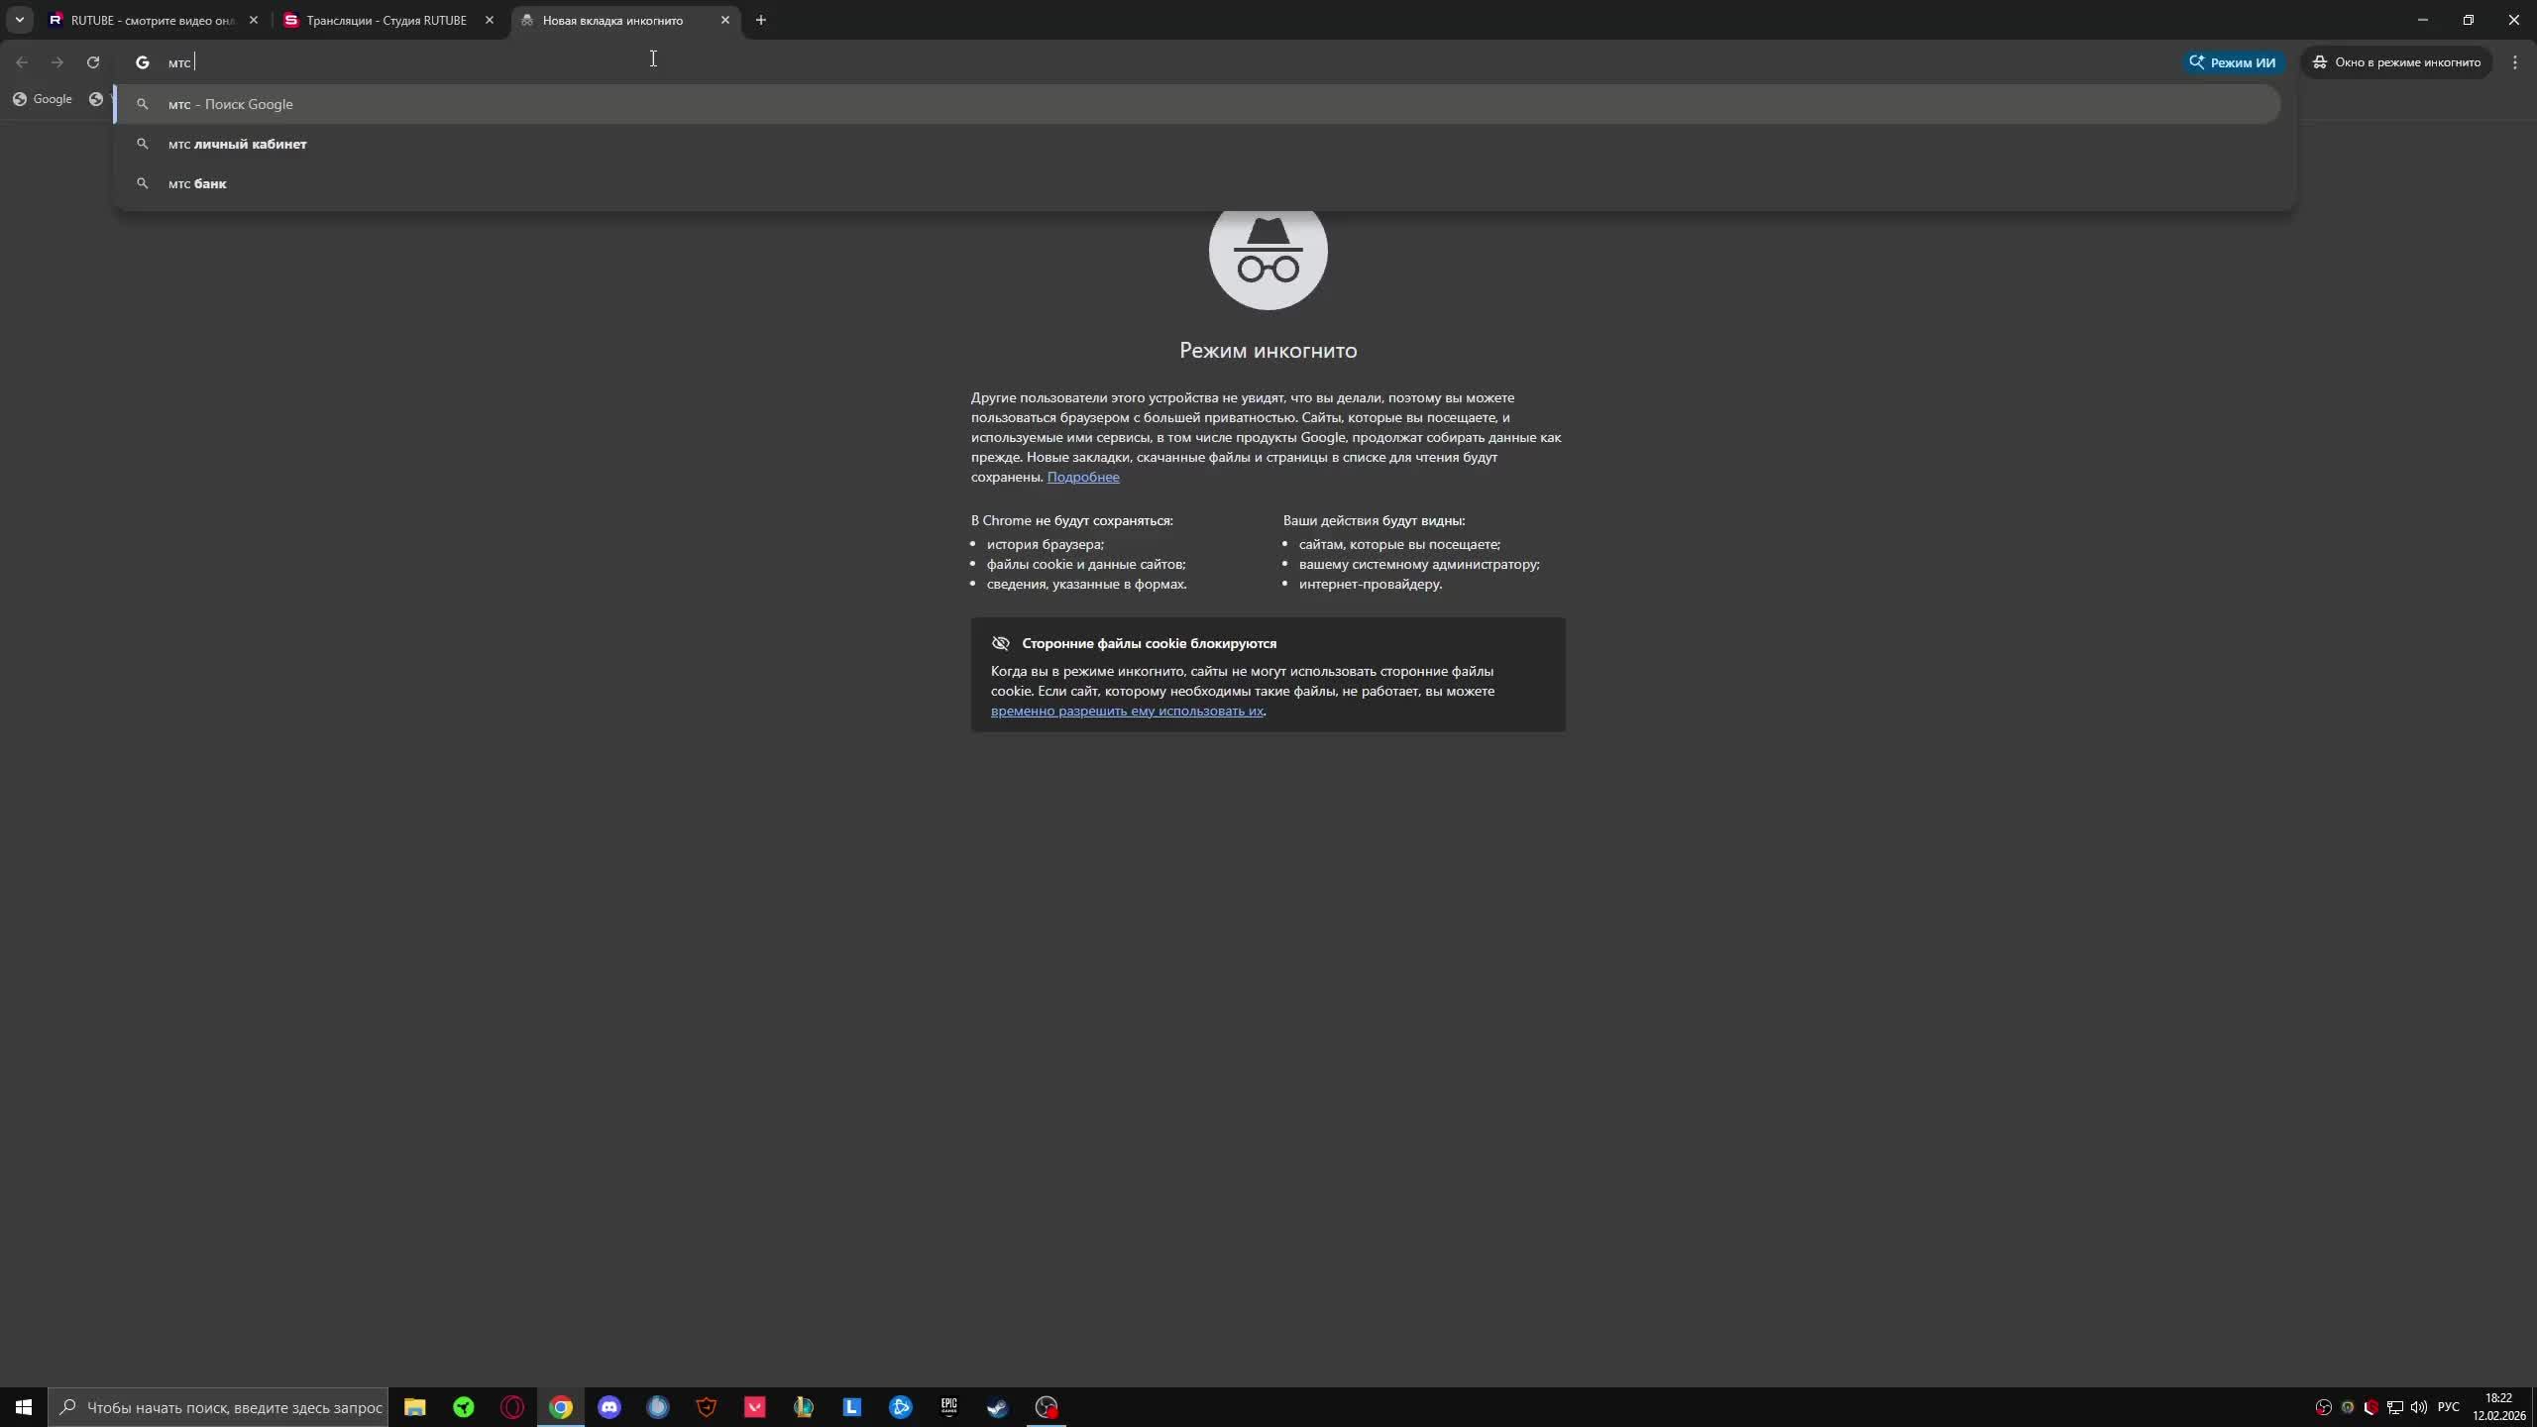Open Epic Games launcher taskbar icon

coord(948,1407)
